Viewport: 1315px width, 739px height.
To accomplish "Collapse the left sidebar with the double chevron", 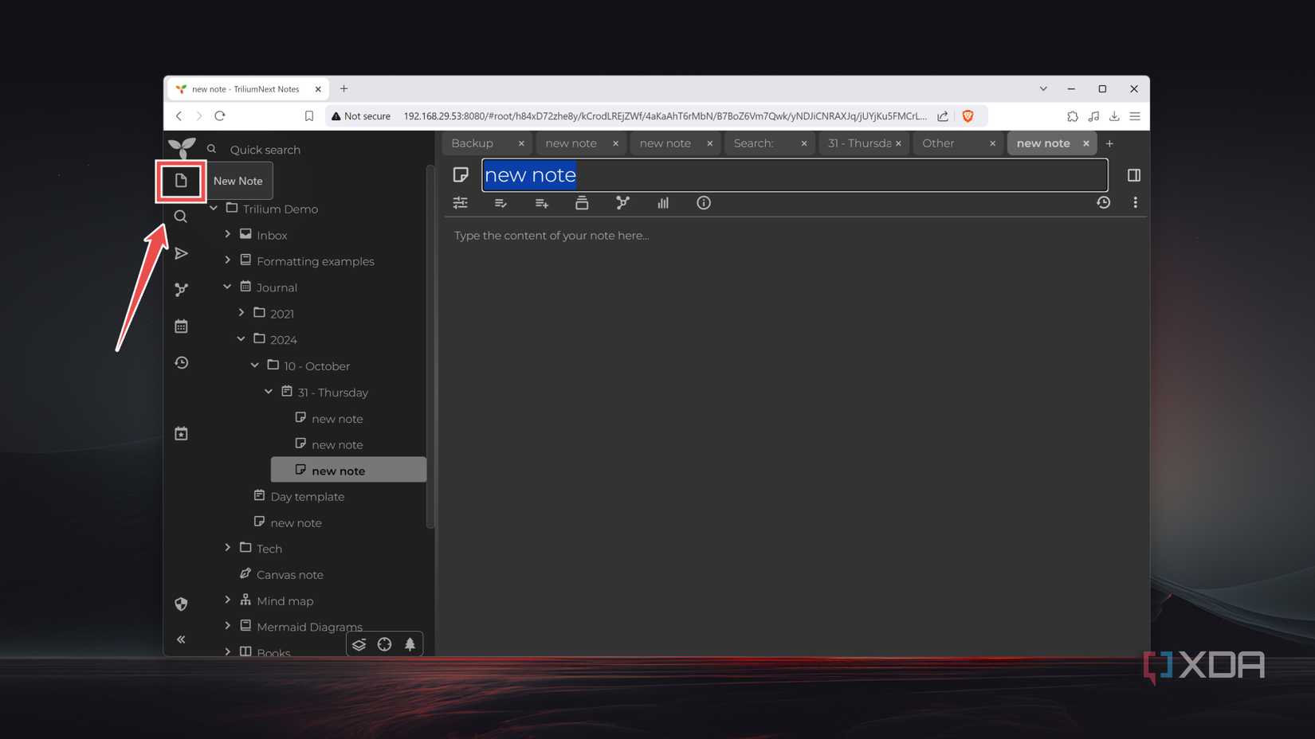I will pyautogui.click(x=181, y=639).
